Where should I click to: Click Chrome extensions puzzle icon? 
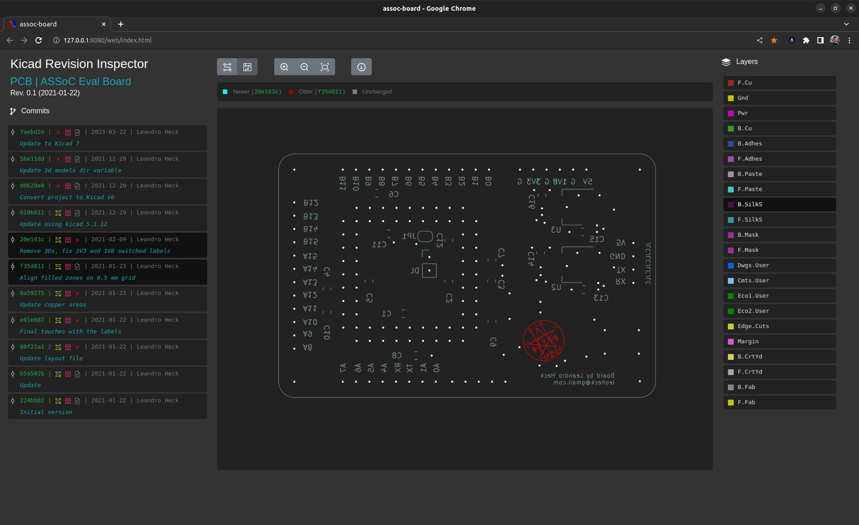806,40
